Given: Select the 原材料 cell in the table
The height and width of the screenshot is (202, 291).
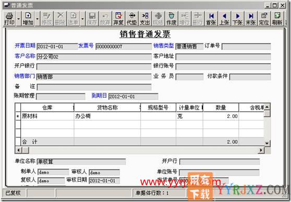Looking at the screenshot, I should [x=47, y=116].
